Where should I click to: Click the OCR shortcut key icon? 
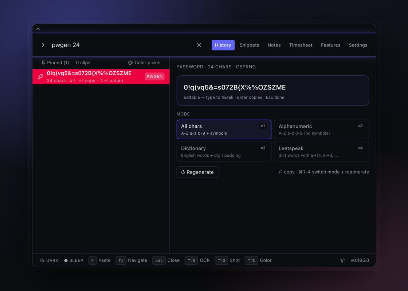click(x=191, y=260)
